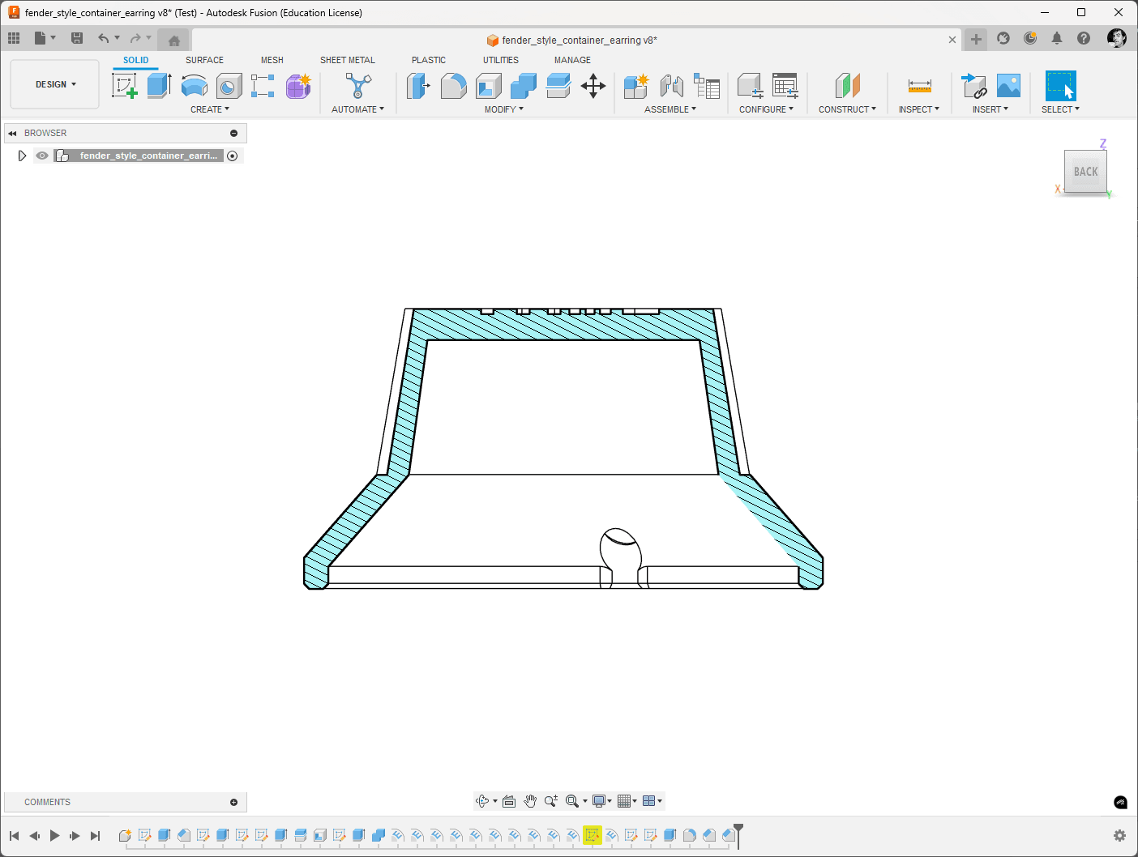Select the Rectangular Pattern tool
Screen dimensions: 1138x857
(x=263, y=85)
